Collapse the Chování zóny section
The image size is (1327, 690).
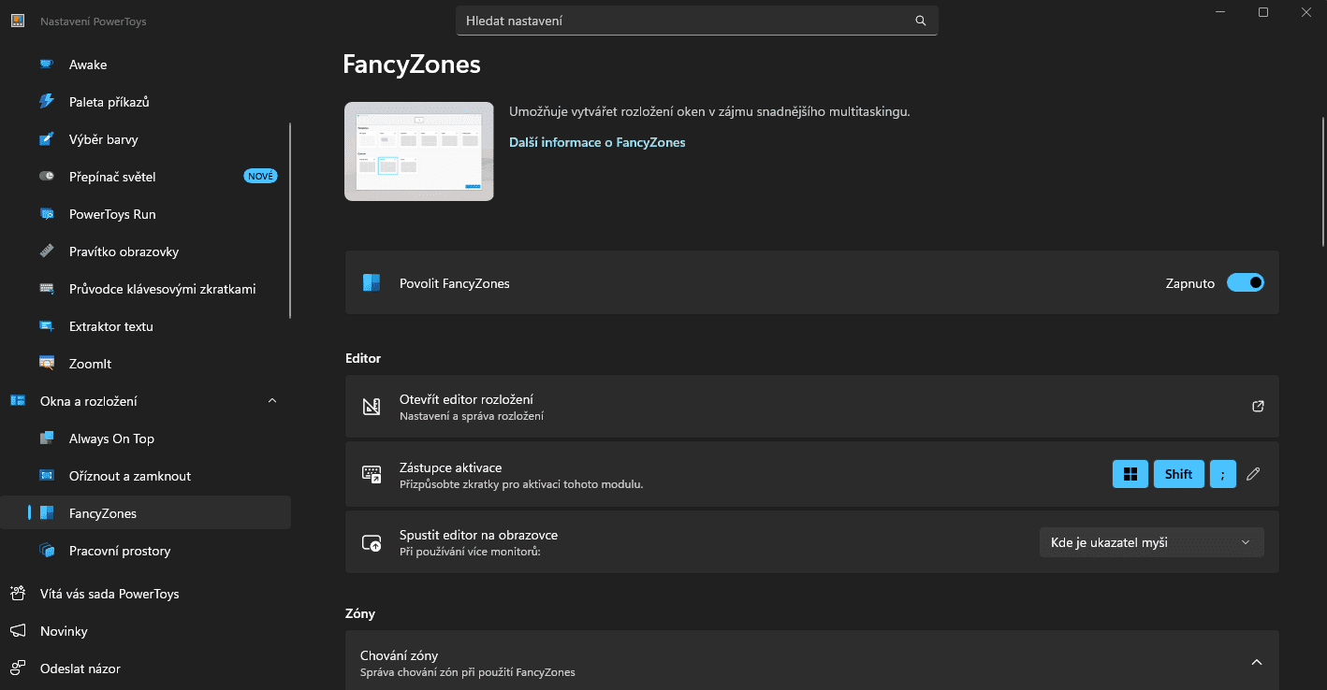point(1256,662)
